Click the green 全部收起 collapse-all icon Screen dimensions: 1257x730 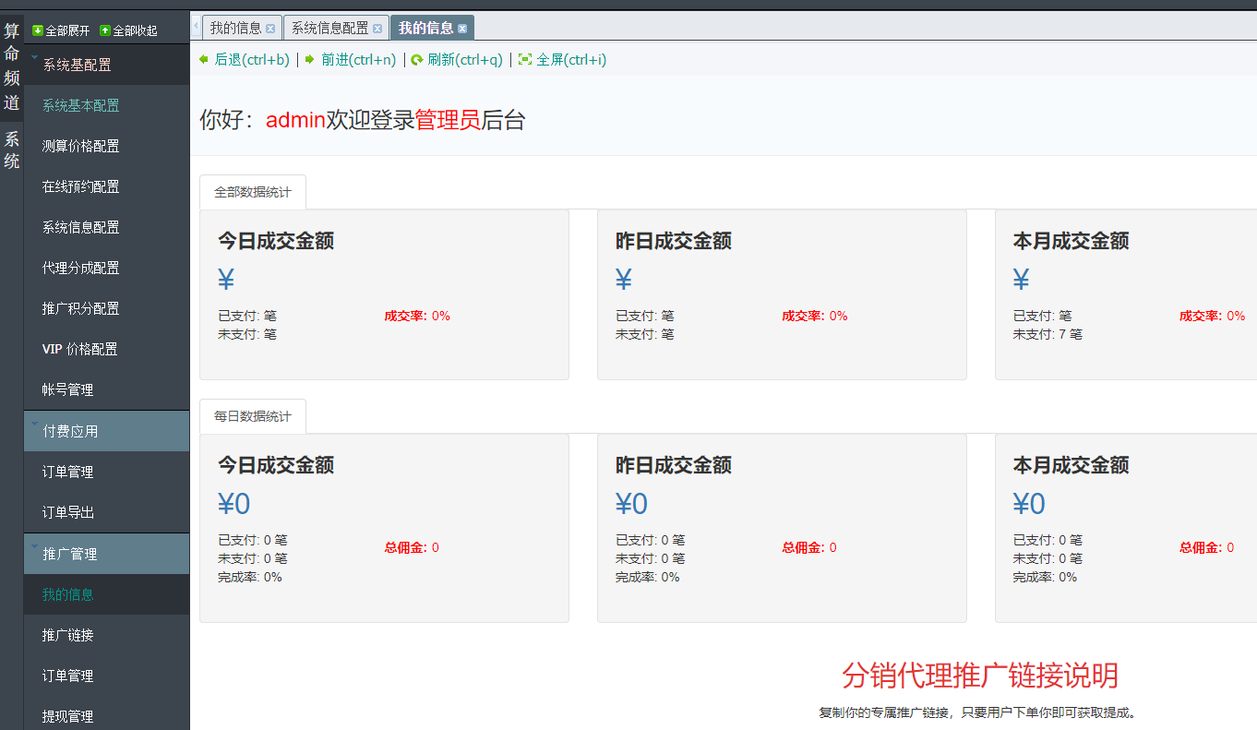click(105, 30)
